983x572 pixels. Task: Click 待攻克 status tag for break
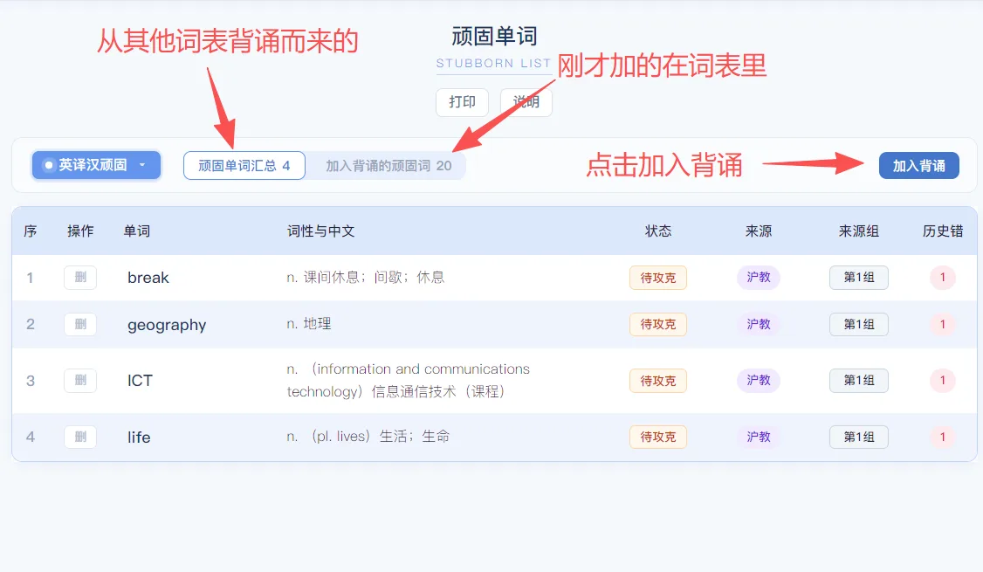[658, 278]
